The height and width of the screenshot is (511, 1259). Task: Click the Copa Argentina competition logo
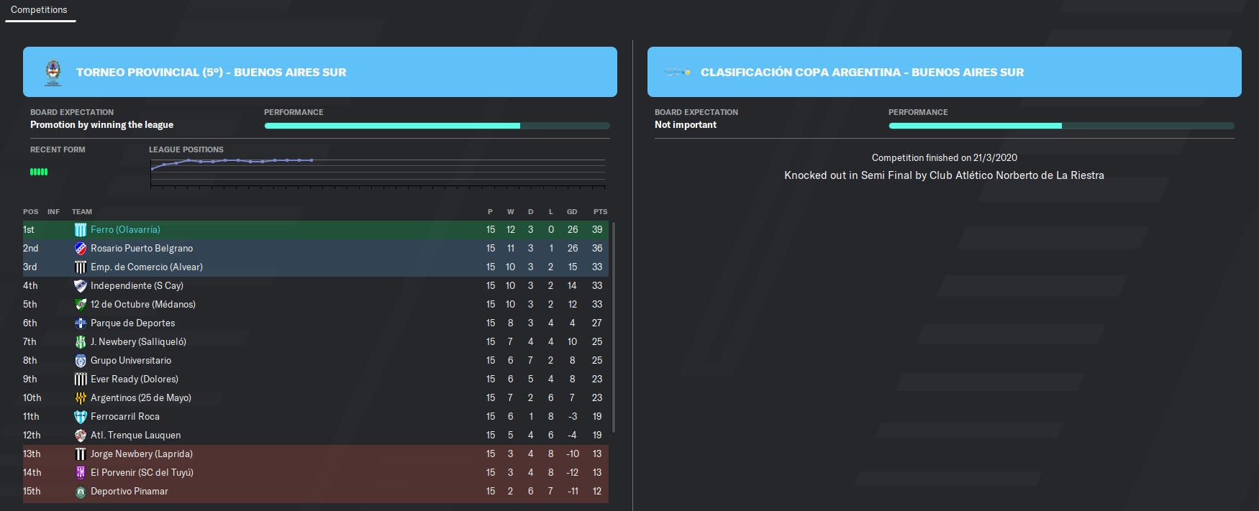[x=677, y=72]
